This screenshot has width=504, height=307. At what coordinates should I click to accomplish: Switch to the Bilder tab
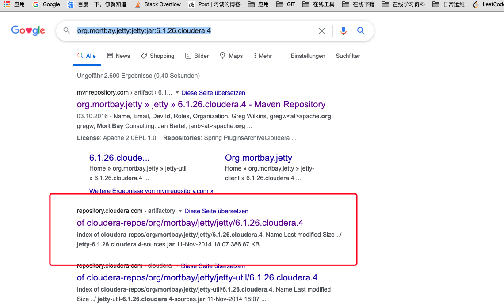point(197,56)
